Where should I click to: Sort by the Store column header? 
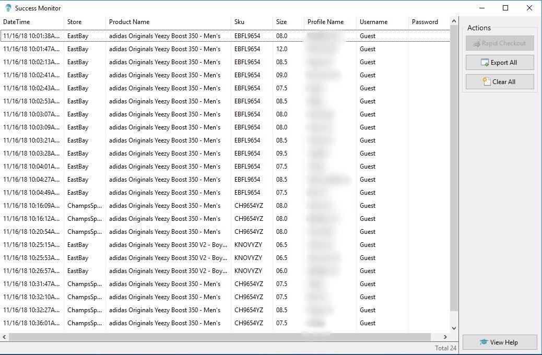tap(85, 22)
